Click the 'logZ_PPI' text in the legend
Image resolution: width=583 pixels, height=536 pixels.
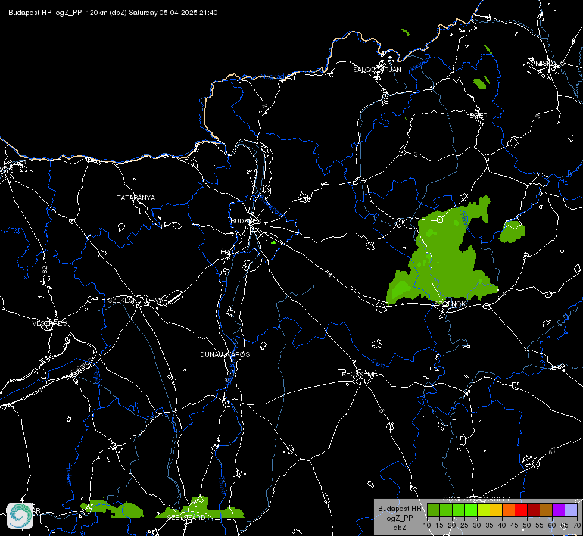click(400, 518)
